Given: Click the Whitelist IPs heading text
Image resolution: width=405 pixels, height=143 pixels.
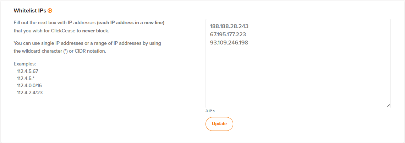Looking at the screenshot, I should [30, 11].
